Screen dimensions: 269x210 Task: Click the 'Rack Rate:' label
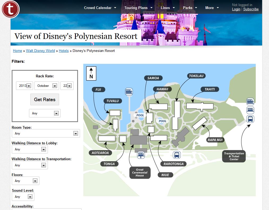pyautogui.click(x=45, y=76)
